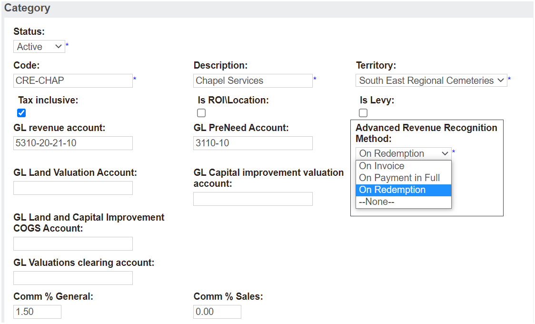
Task: Select On Payment in Full option
Action: (x=404, y=178)
